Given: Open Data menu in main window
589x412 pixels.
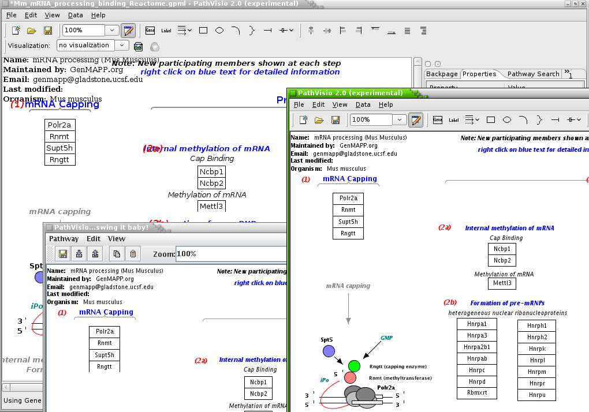Looking at the screenshot, I should [x=75, y=15].
